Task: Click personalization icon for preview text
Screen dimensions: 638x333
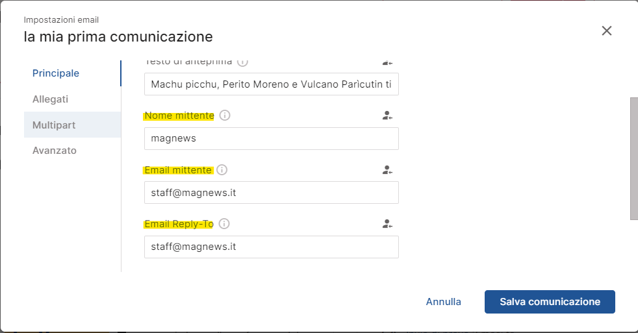Action: coord(387,62)
